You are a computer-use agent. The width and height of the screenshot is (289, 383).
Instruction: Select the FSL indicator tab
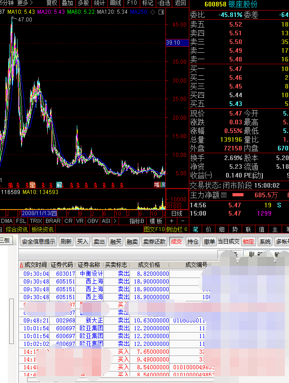[x=21, y=221]
